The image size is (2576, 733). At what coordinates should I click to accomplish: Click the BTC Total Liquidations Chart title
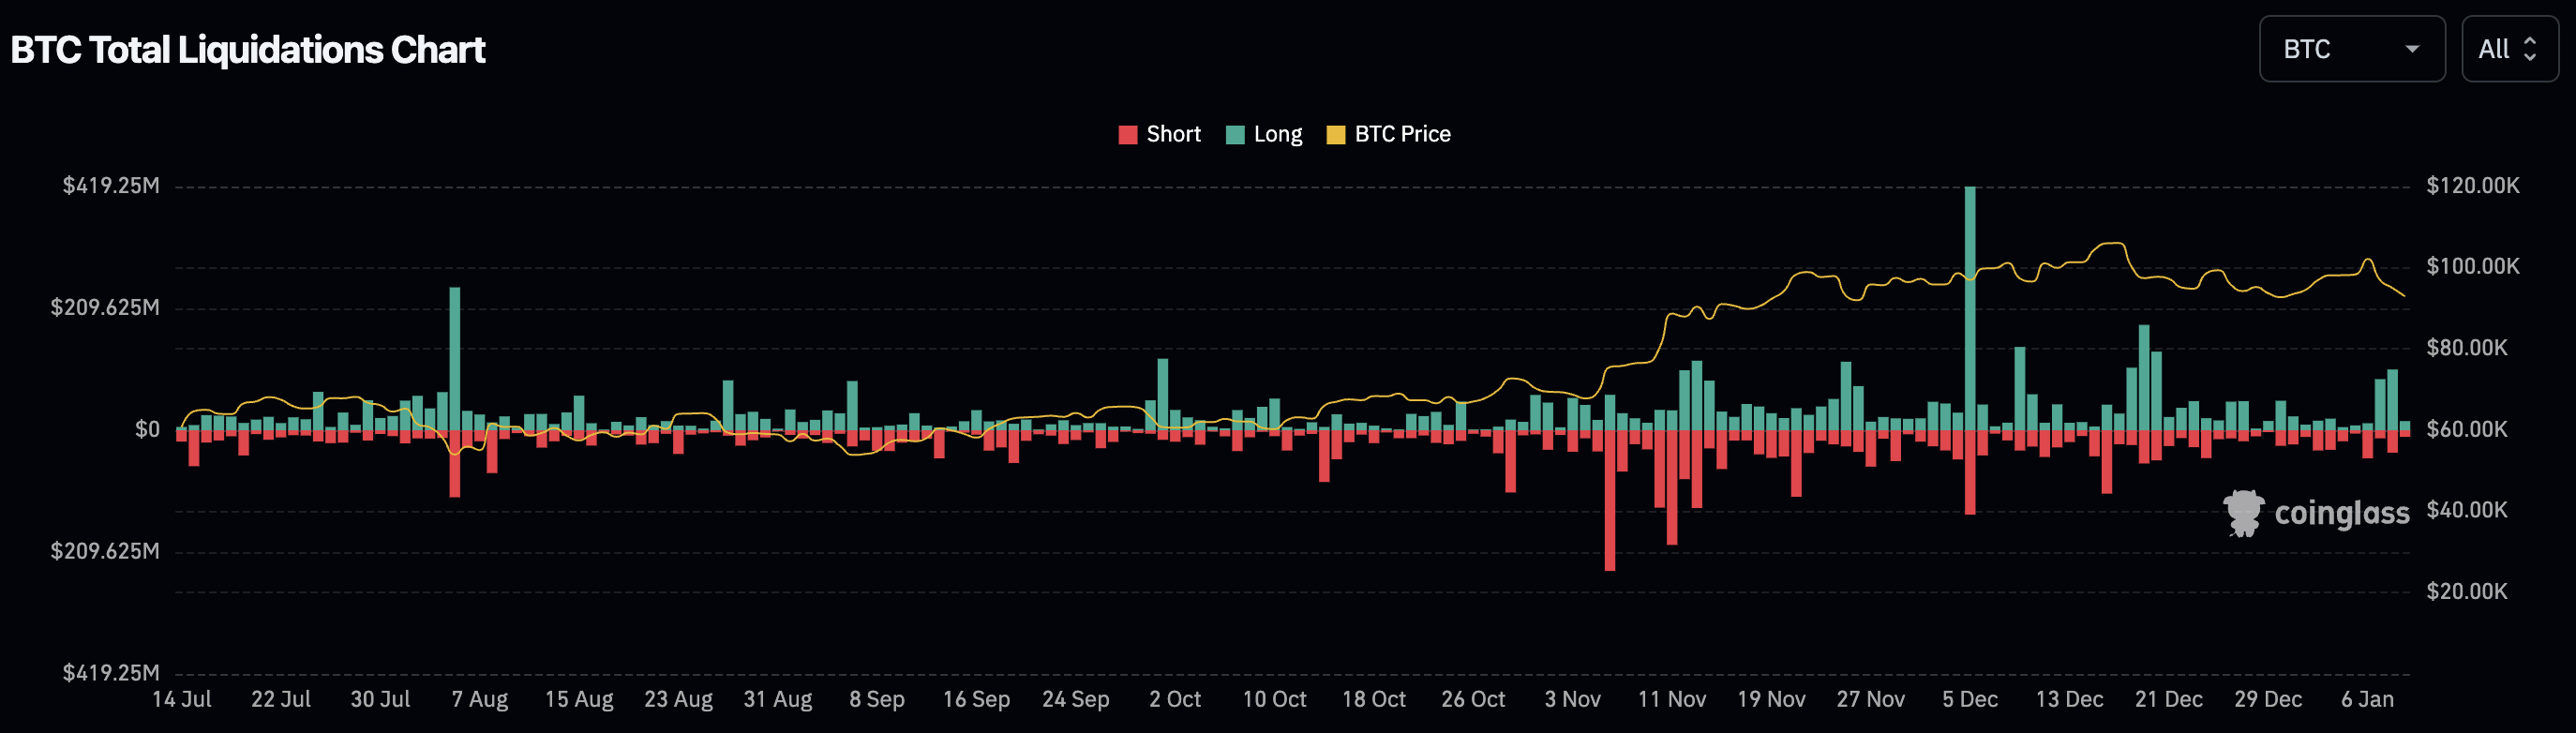coord(248,49)
